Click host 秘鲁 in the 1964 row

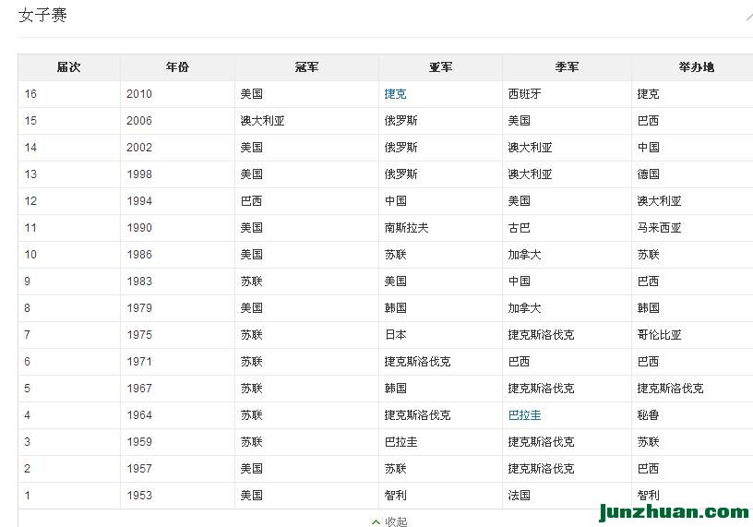648,415
